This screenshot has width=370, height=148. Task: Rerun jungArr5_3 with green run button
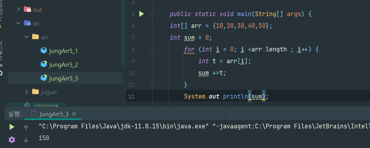point(11,127)
